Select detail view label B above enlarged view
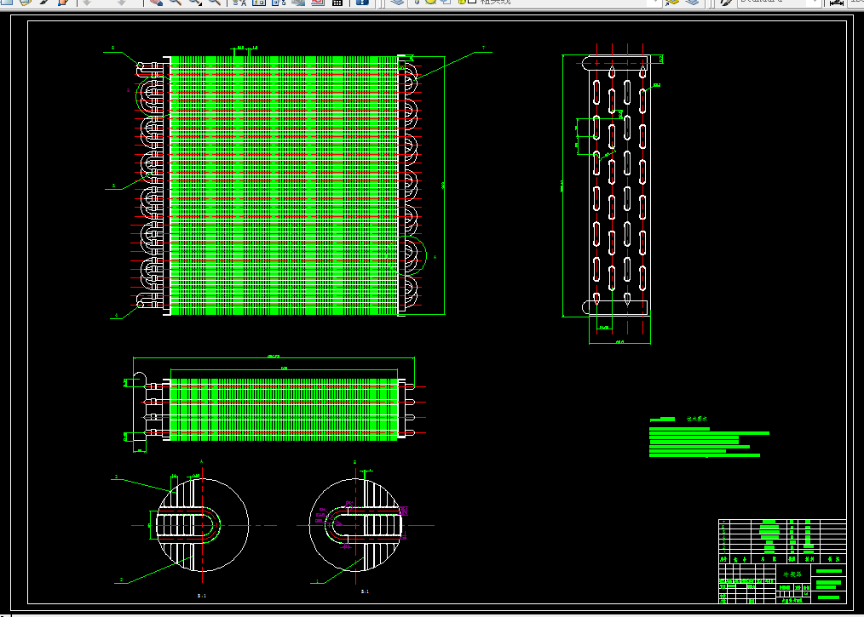 (354, 462)
